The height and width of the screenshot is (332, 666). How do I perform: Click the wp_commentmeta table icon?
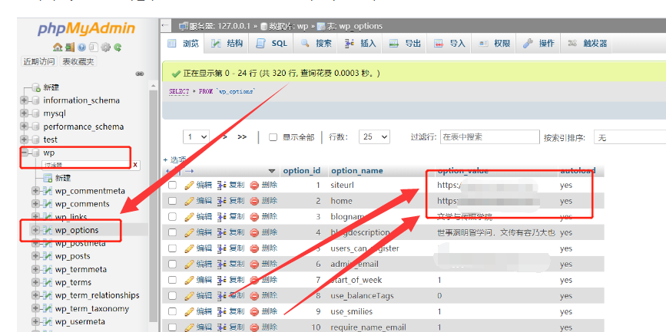tap(48, 191)
